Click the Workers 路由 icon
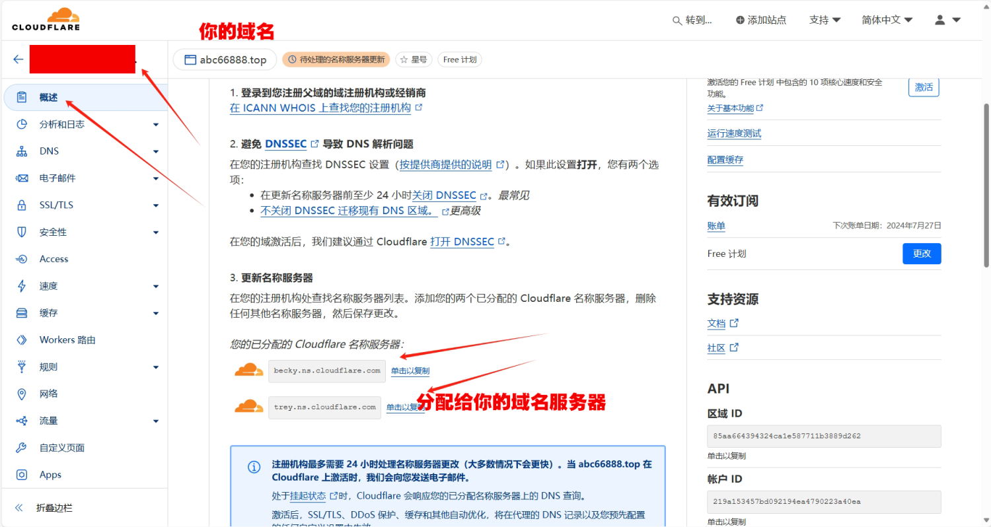Image resolution: width=991 pixels, height=527 pixels. tap(22, 340)
